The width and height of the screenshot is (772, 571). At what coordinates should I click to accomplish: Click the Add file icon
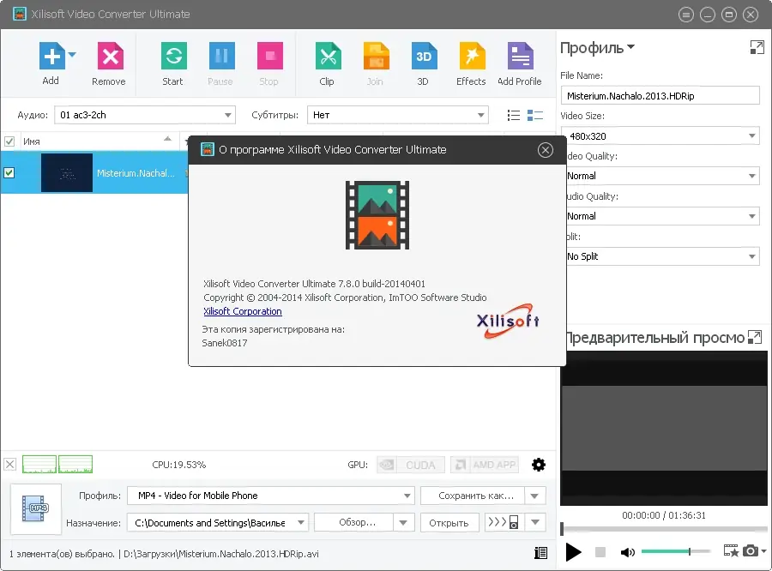[x=52, y=56]
